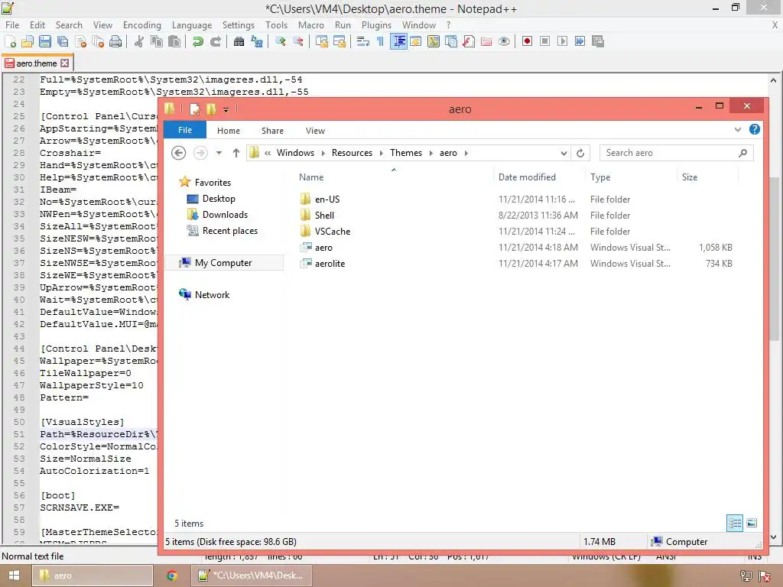Zoom out using magnifier minus icon
Screen dimensions: 783x587
pyautogui.click(x=298, y=41)
